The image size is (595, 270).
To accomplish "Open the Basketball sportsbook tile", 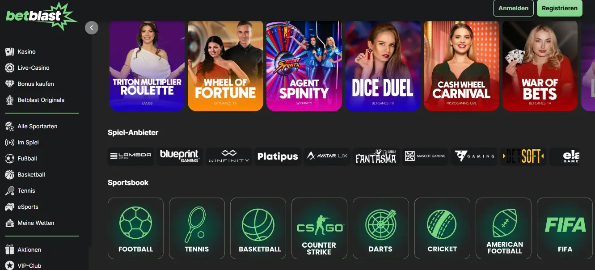I will pyautogui.click(x=258, y=228).
